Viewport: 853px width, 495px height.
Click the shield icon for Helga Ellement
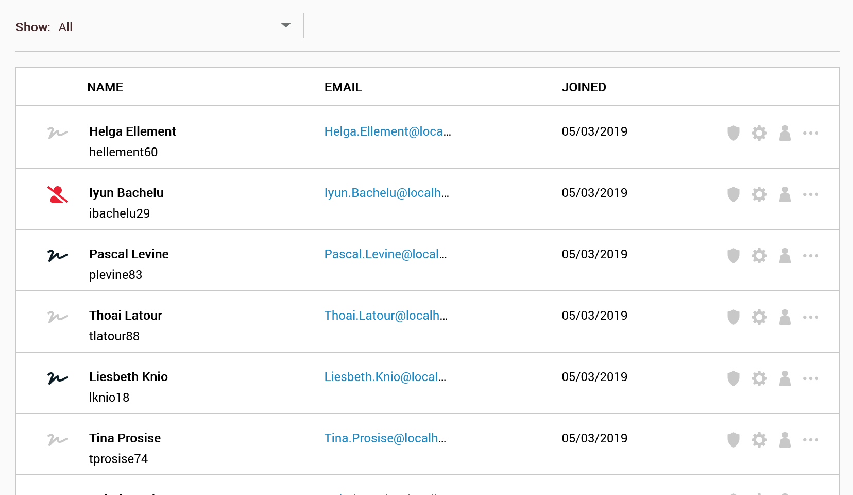pyautogui.click(x=733, y=133)
